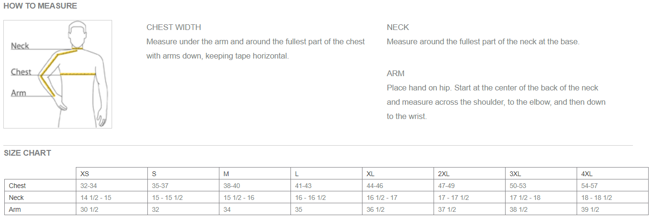Click the Arm row label in table
652x218 pixels.
click(15, 209)
